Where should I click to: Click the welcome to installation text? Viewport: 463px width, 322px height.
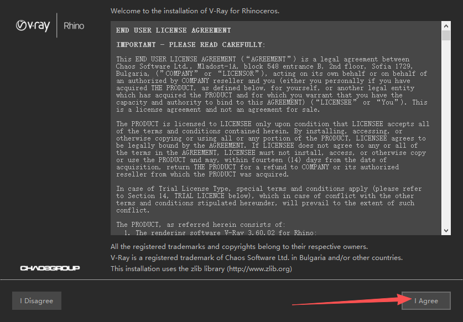coord(195,11)
